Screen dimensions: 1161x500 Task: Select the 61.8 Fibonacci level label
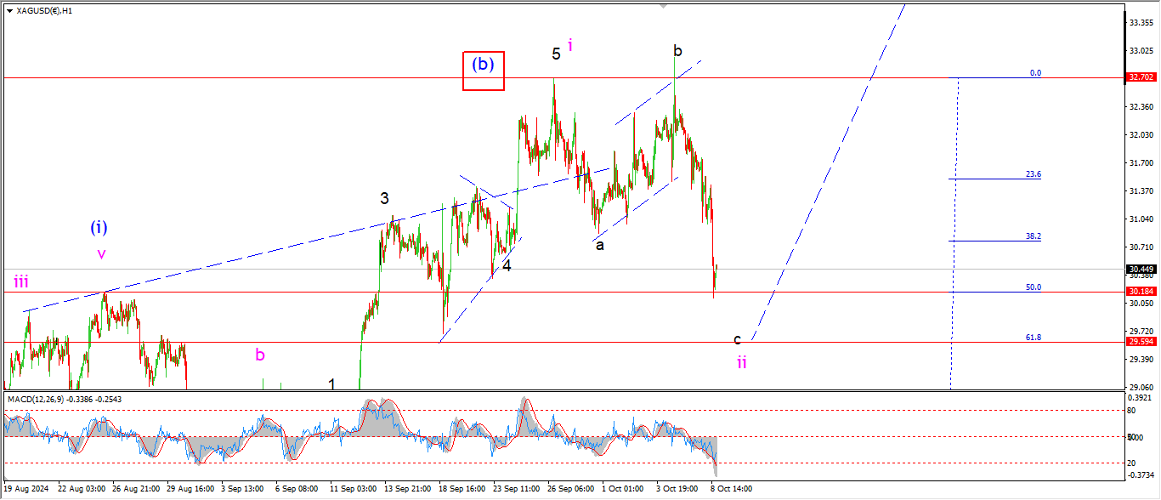pos(1034,338)
